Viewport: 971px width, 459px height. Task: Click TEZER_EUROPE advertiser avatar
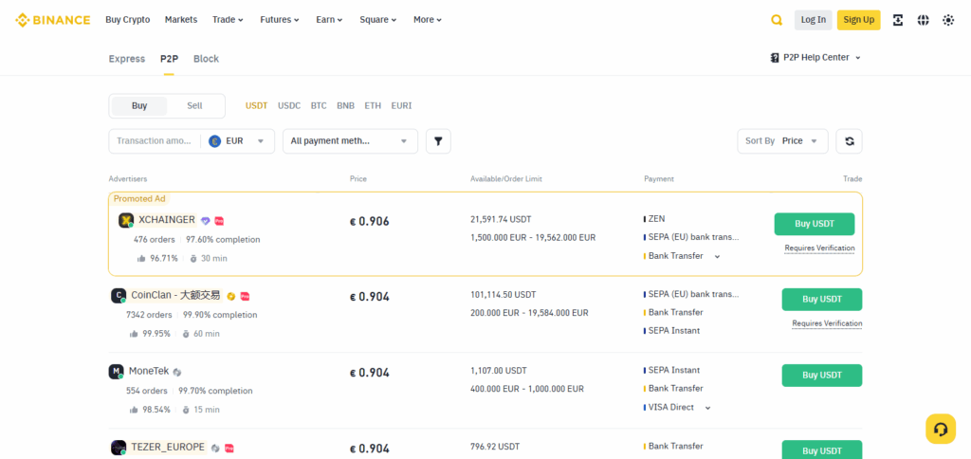(x=119, y=448)
